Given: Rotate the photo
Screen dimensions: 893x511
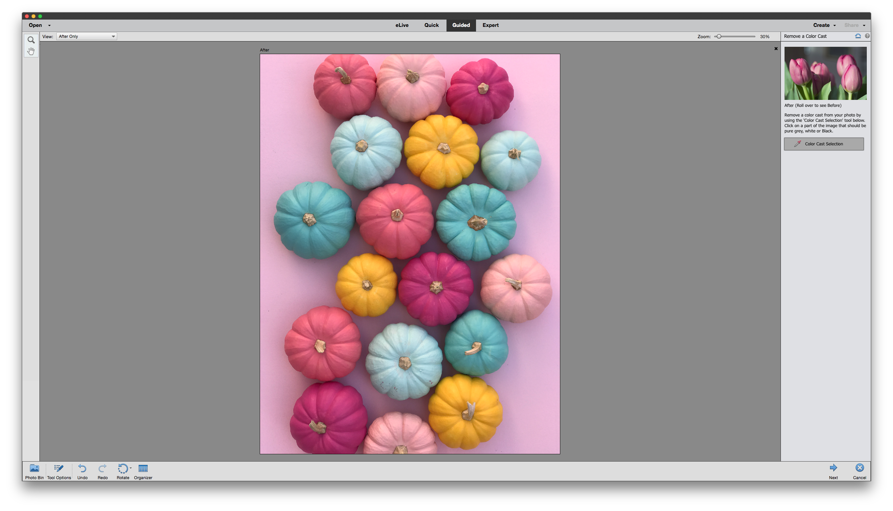Looking at the screenshot, I should pos(122,472).
